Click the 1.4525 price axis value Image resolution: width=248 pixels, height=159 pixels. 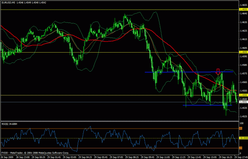[243, 116]
